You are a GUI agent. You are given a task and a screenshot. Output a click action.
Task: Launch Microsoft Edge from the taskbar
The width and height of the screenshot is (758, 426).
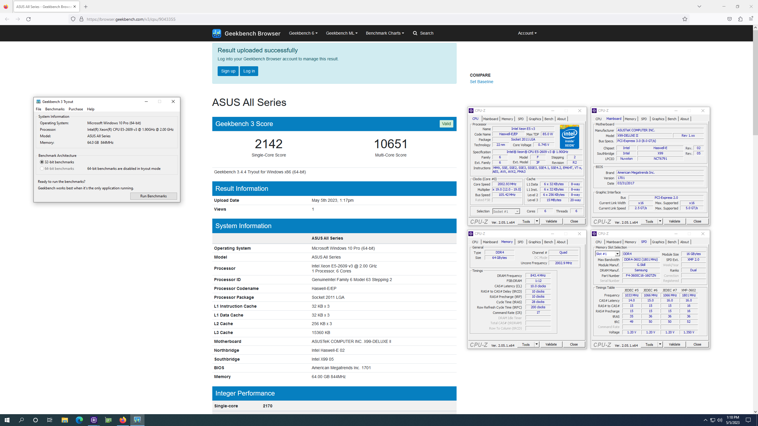coord(79,420)
